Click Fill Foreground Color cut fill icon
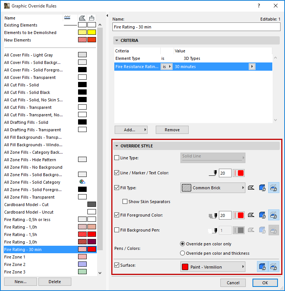The width and height of the screenshot is (285, 291). 251,215
